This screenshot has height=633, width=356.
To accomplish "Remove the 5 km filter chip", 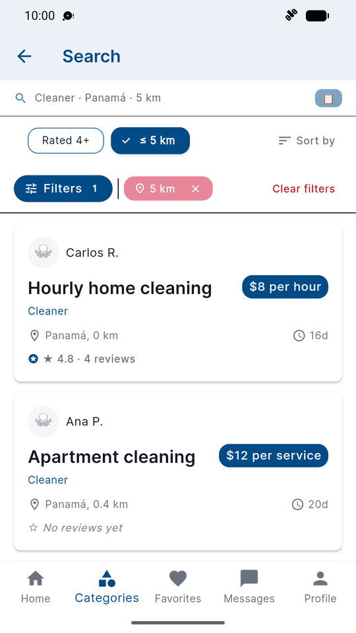I will point(195,189).
